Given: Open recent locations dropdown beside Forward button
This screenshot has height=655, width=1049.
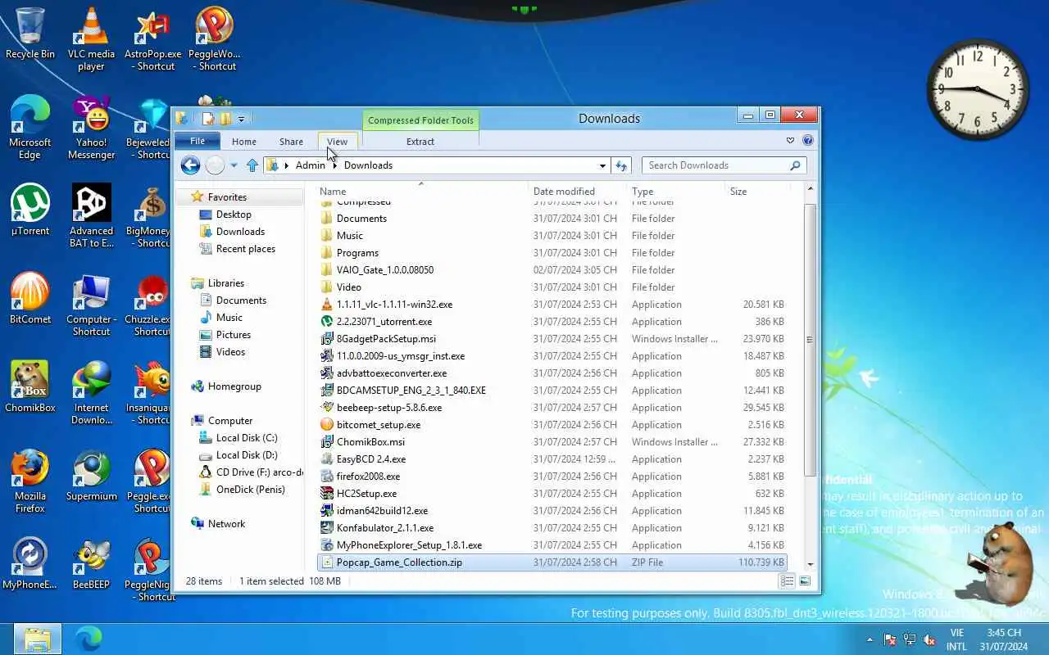Looking at the screenshot, I should point(234,165).
